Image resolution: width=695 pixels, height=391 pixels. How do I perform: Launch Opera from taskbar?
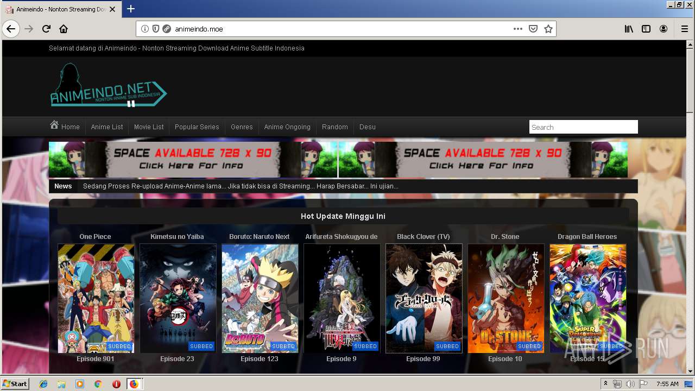116,384
